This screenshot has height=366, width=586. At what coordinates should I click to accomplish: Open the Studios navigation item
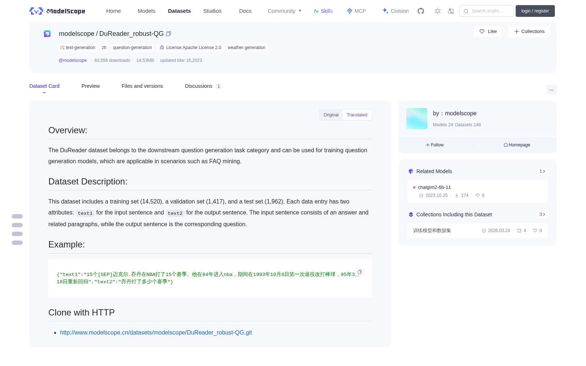pyautogui.click(x=212, y=11)
